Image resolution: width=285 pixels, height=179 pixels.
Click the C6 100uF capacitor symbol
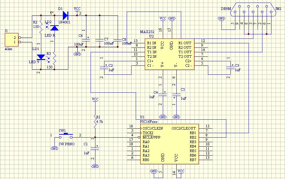[x=86, y=40]
